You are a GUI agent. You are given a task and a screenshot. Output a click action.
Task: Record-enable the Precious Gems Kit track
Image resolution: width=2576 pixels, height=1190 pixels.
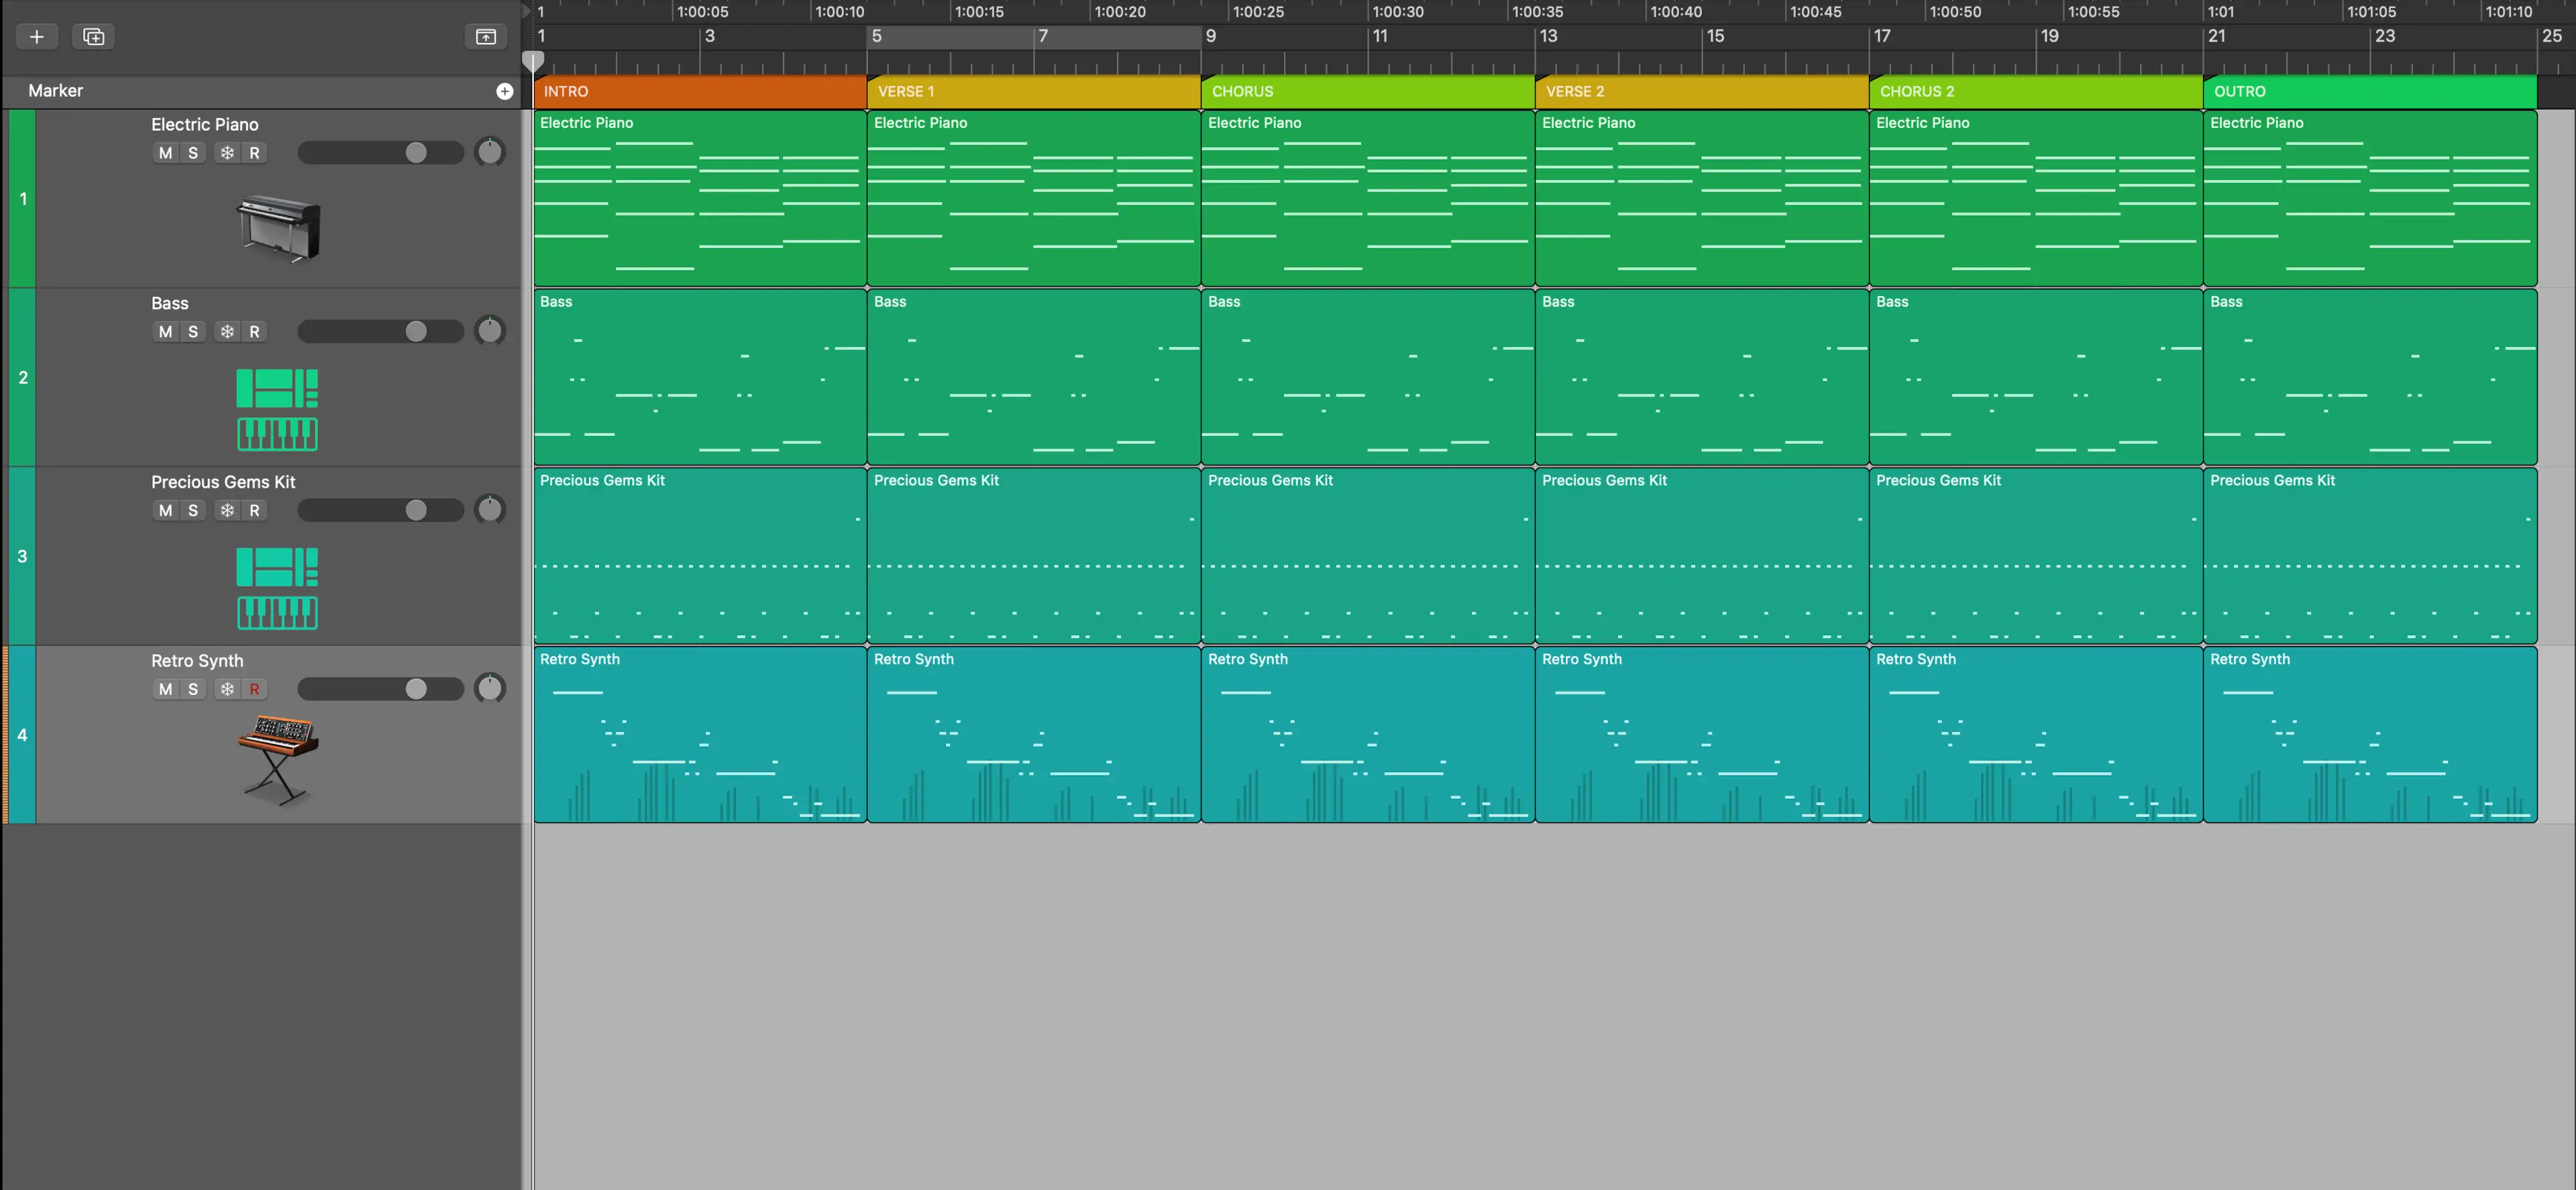254,511
